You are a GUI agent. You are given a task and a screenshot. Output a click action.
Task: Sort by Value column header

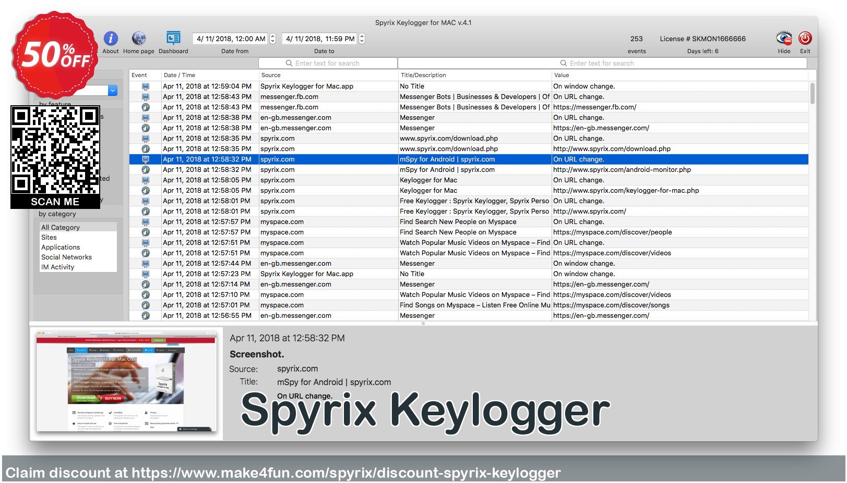pos(680,75)
